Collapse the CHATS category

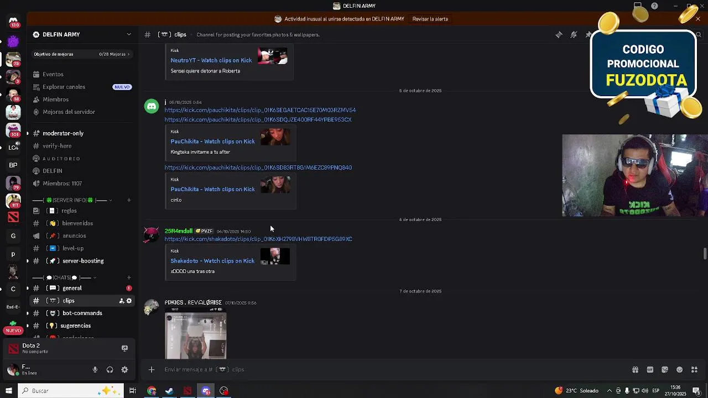tap(64, 277)
